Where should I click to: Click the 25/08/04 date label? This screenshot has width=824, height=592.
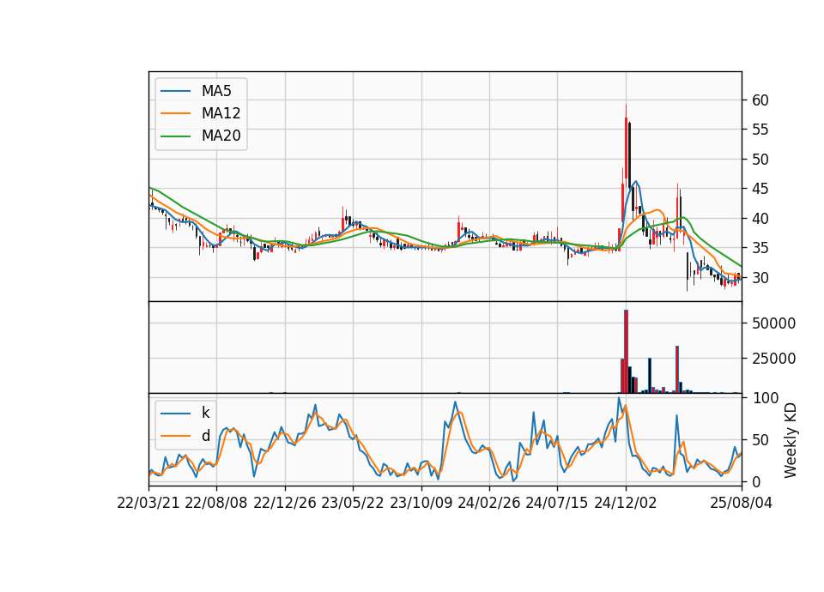pos(742,503)
